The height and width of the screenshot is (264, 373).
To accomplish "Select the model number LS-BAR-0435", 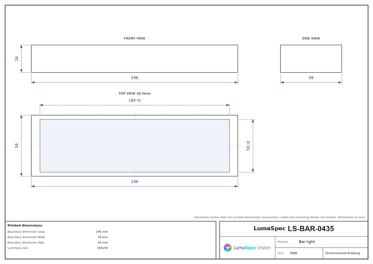I will point(311,229).
